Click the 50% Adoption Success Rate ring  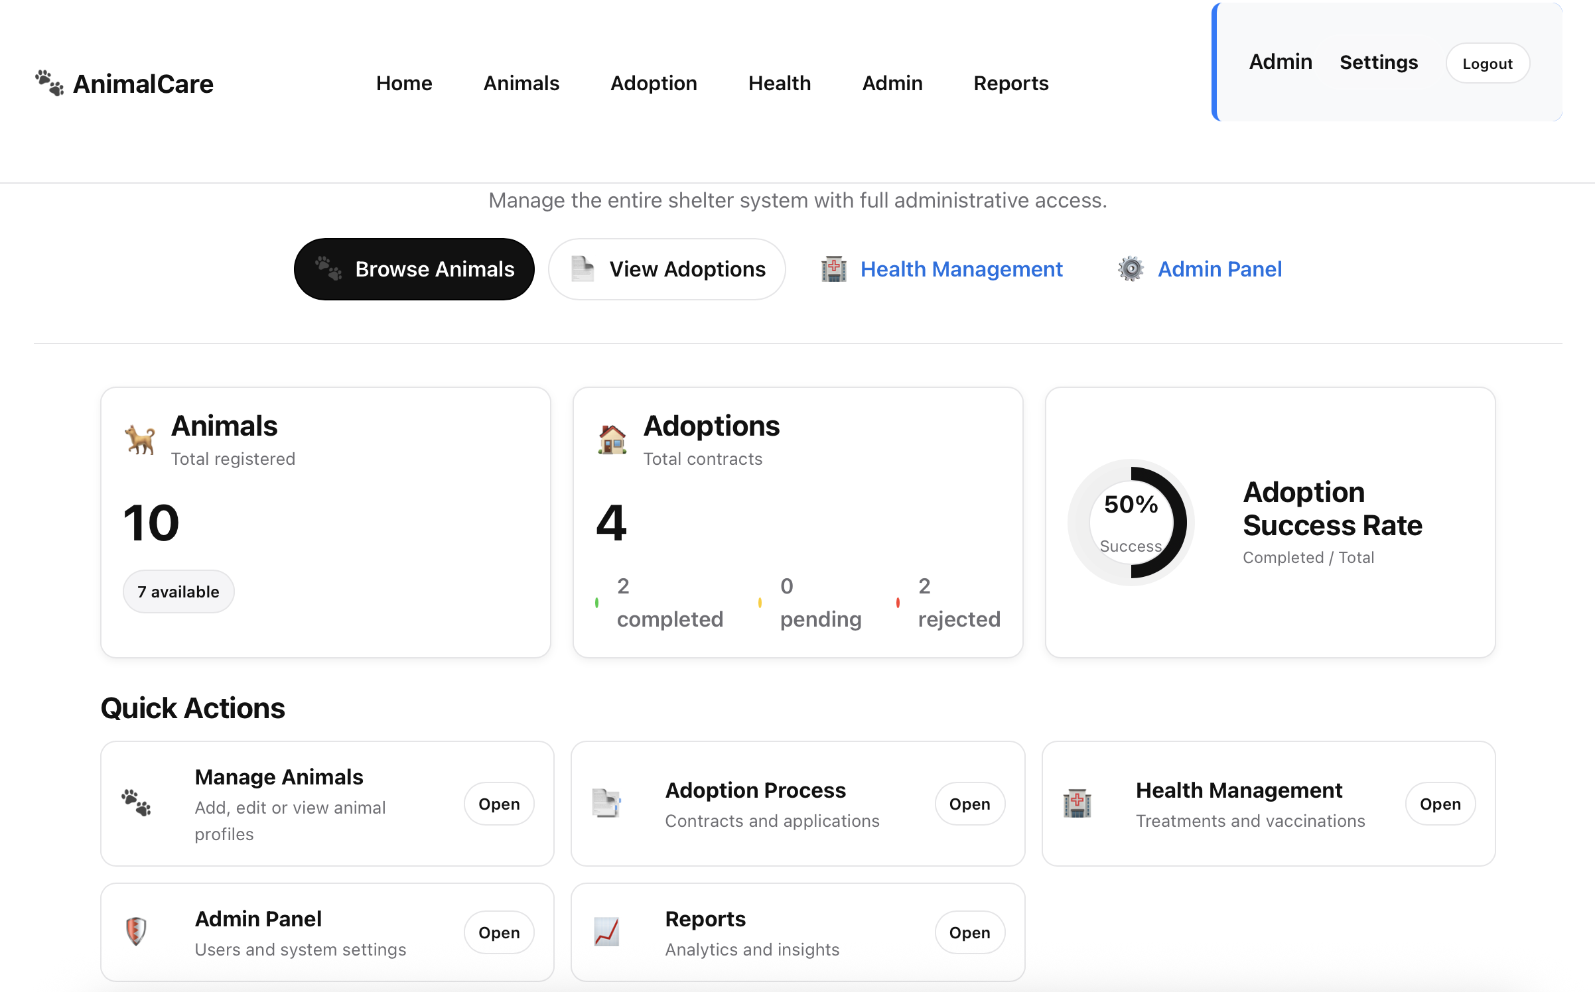click(x=1131, y=522)
